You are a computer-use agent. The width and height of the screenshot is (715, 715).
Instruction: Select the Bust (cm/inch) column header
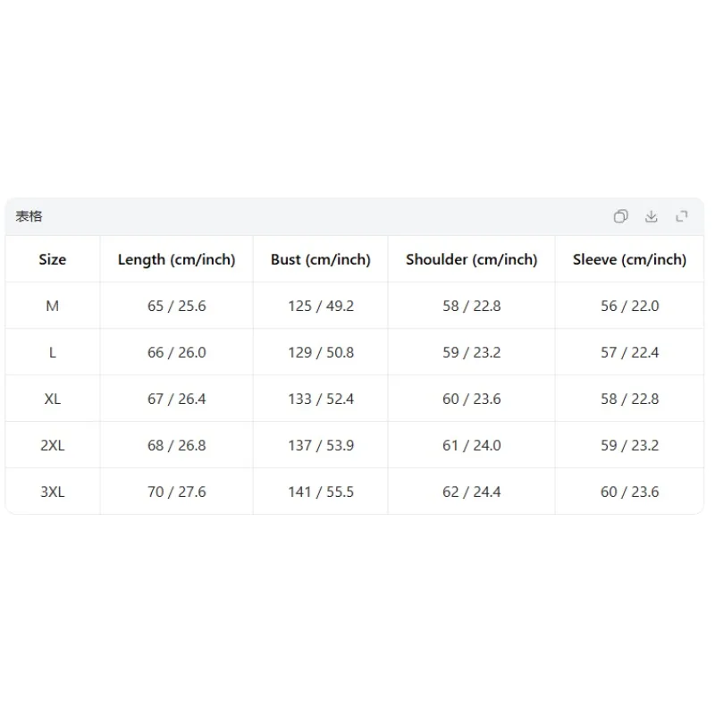coord(321,259)
